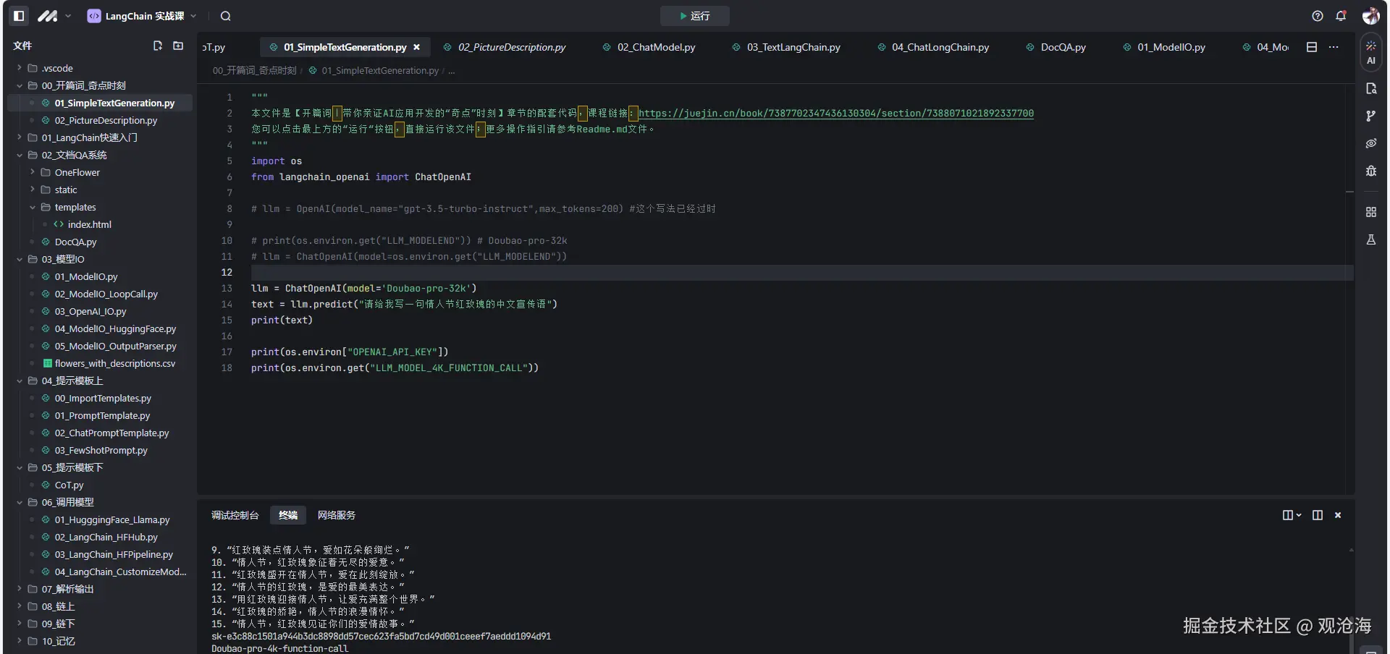
Task: Toggle the split editor layout icon
Action: 1311,47
